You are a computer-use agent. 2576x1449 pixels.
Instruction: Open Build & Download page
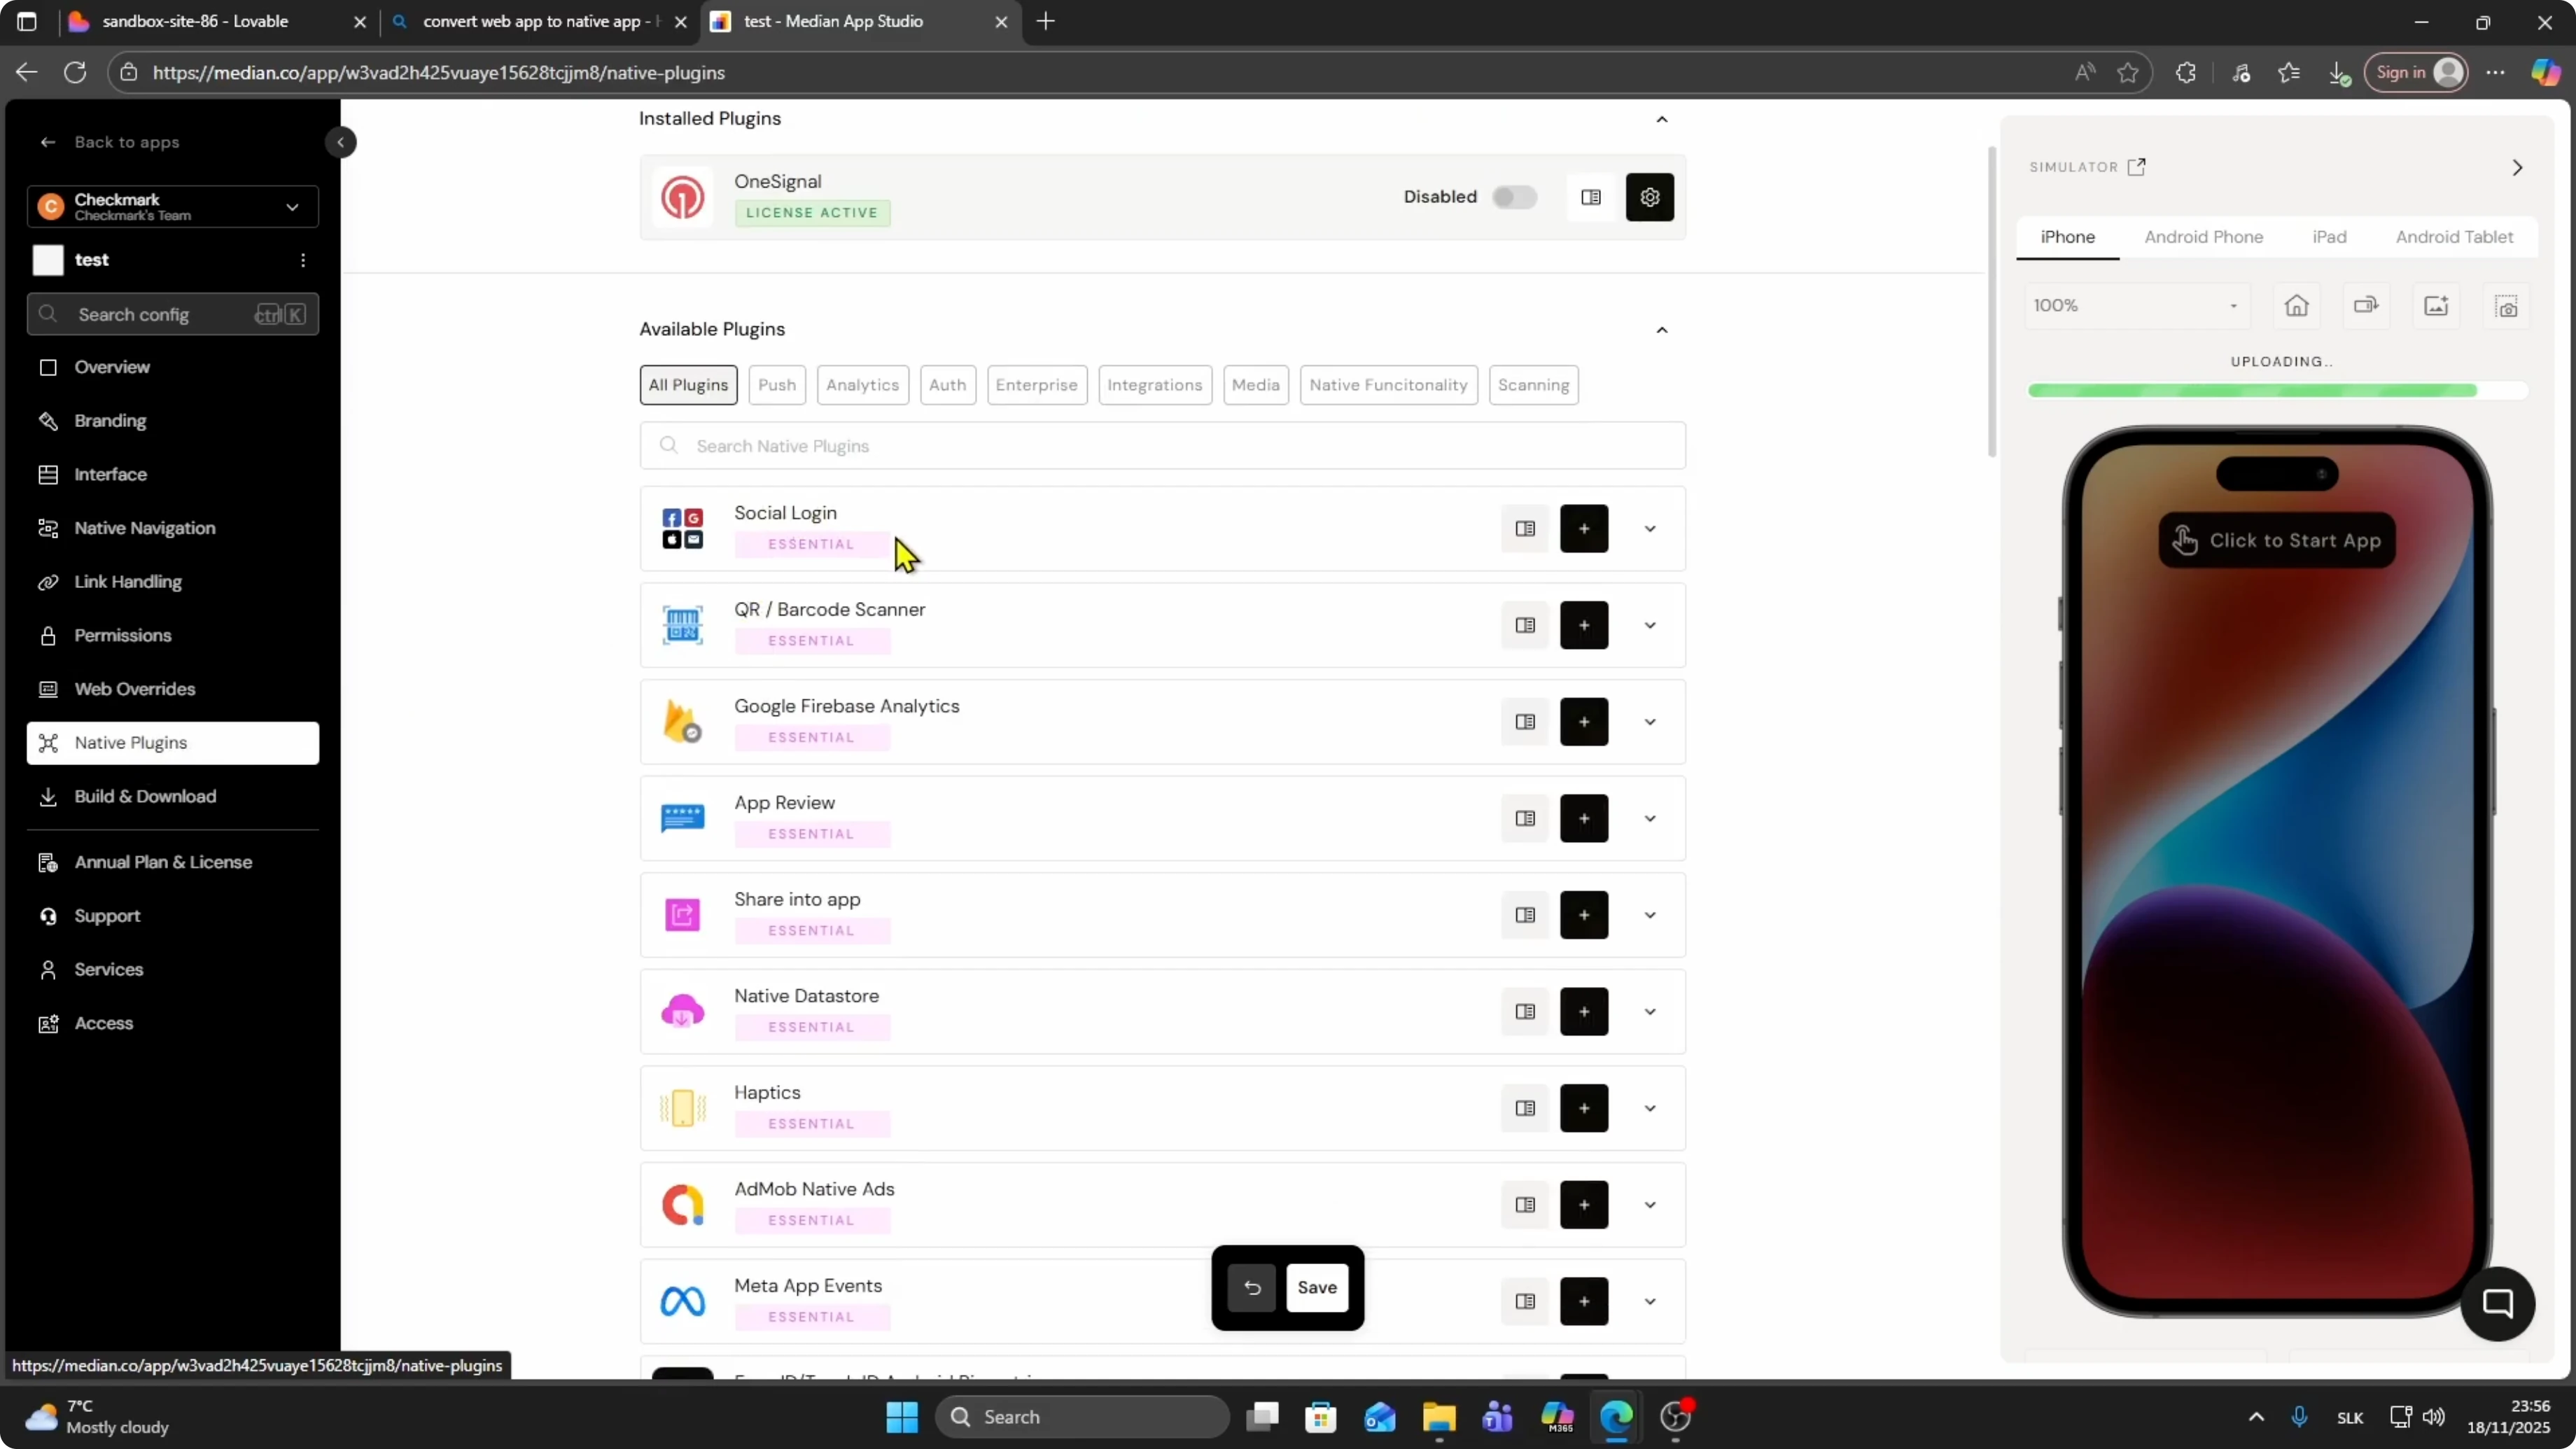pyautogui.click(x=172, y=797)
